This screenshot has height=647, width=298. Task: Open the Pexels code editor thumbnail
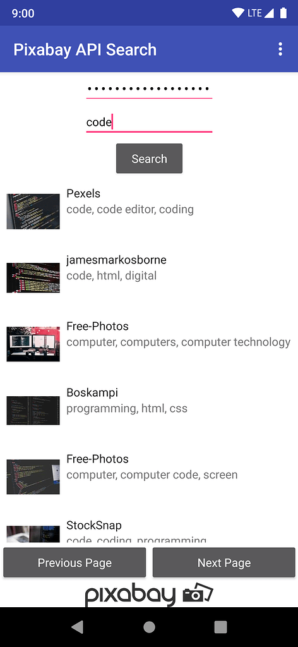point(33,211)
